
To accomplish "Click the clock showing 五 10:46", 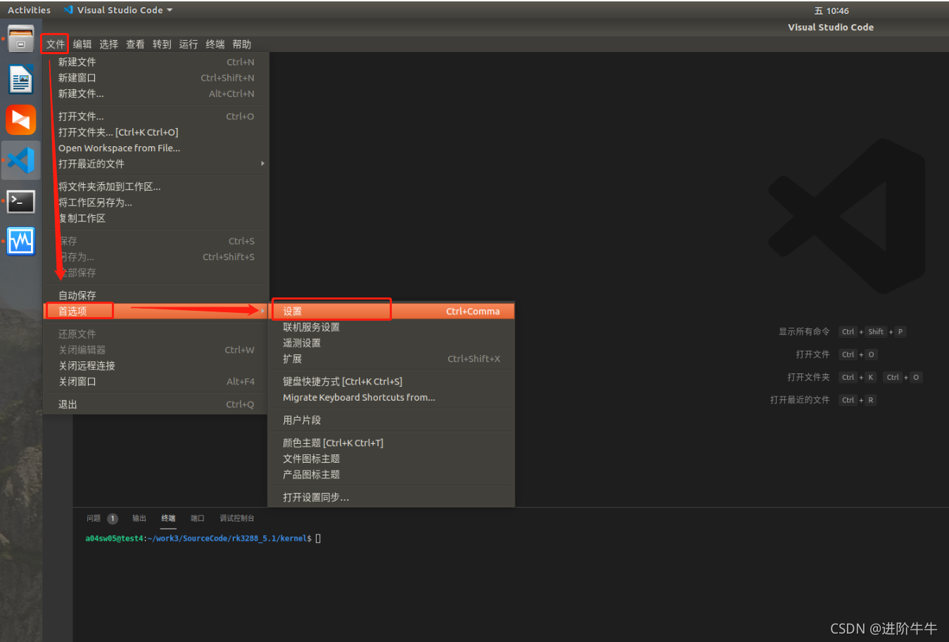I will coord(832,11).
